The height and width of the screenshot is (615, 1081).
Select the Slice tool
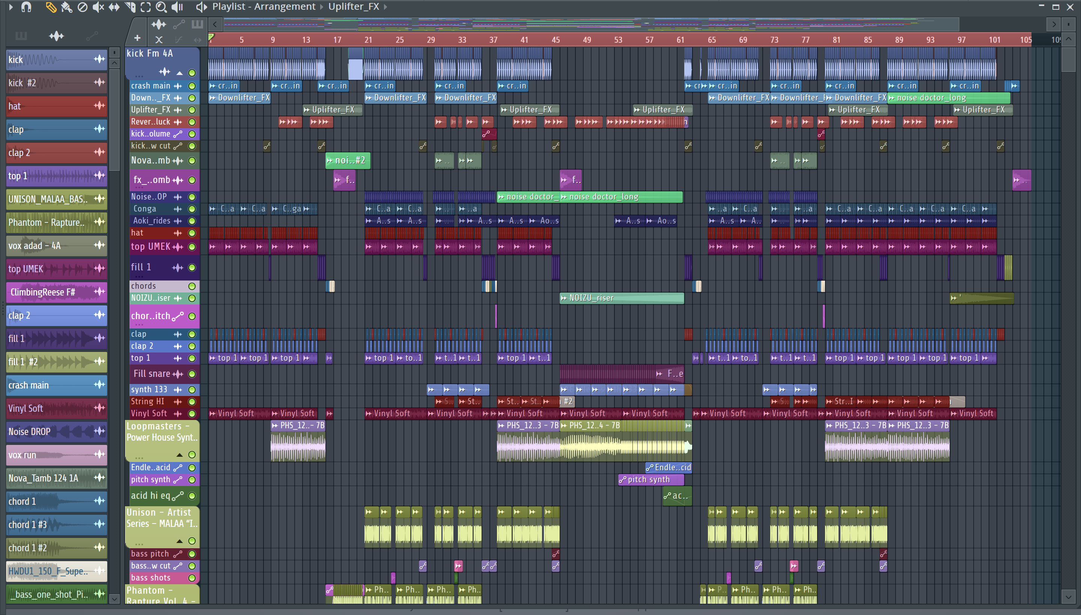point(130,7)
